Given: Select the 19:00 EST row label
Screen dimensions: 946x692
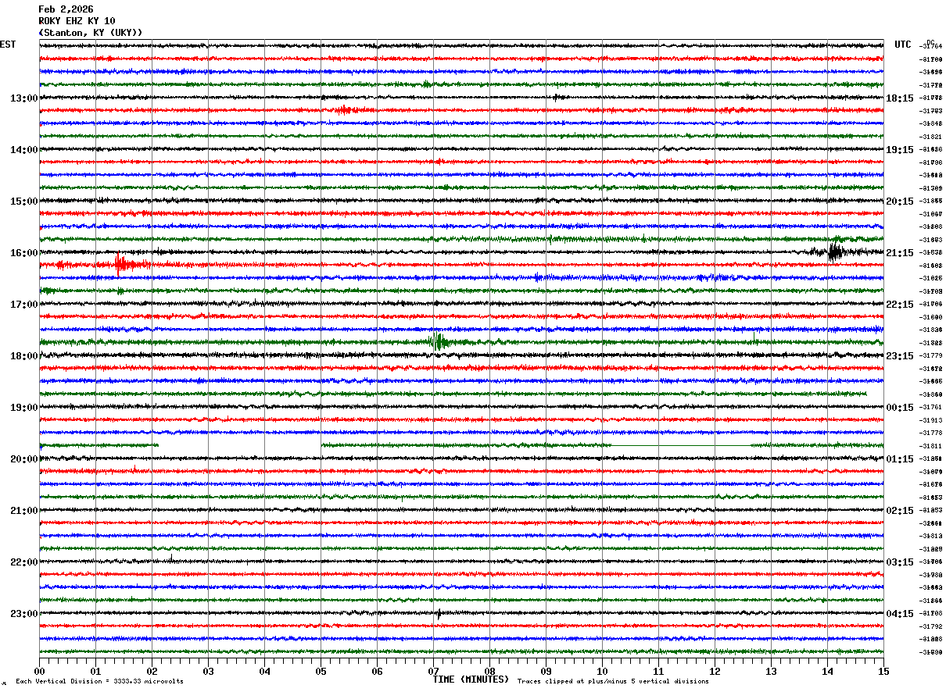Looking at the screenshot, I should [x=23, y=408].
